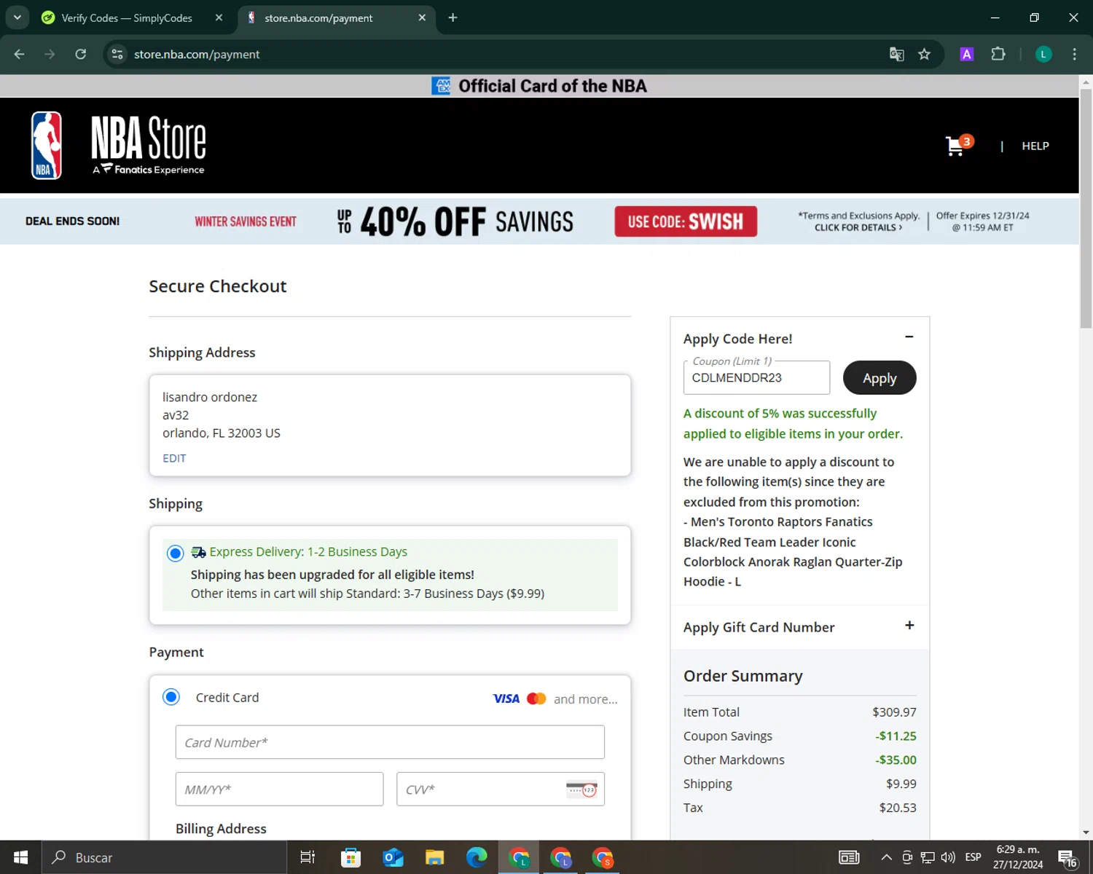Open the notification center icon
The image size is (1093, 874).
[x=1067, y=858]
